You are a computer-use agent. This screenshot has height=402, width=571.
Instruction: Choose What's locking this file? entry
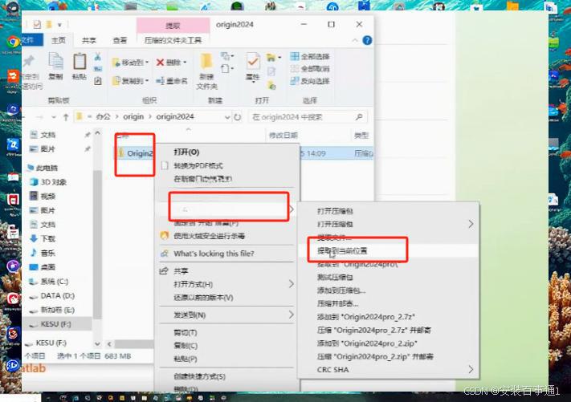point(214,254)
